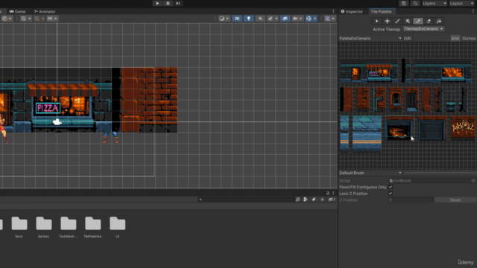
Task: Toggle the palette Grid button
Action: pos(455,38)
